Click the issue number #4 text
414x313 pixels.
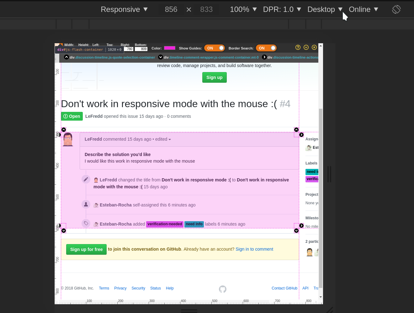click(x=285, y=104)
